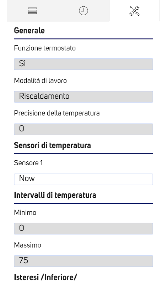Click the Massimo label text
167x285 pixels.
tap(27, 245)
